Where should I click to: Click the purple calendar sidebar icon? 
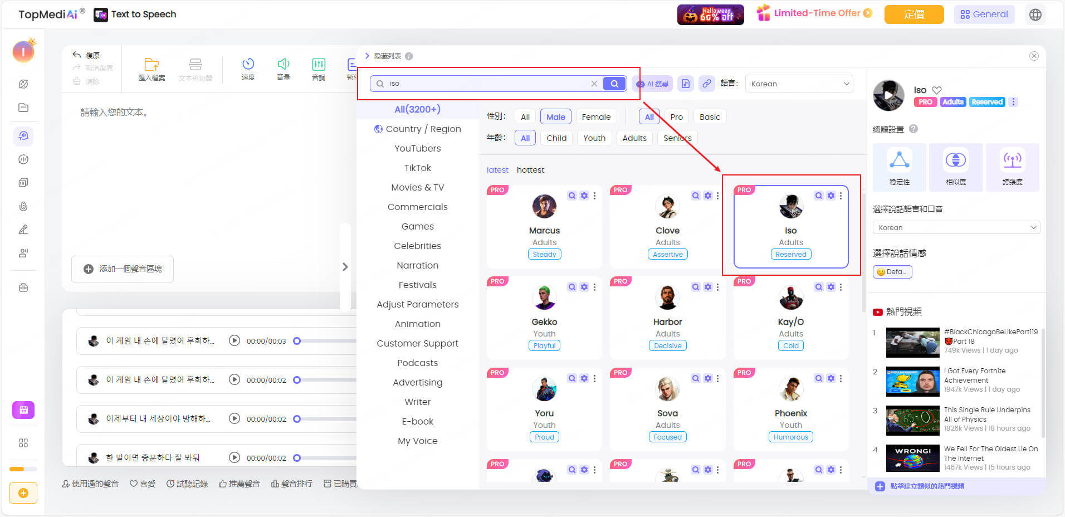pyautogui.click(x=23, y=410)
